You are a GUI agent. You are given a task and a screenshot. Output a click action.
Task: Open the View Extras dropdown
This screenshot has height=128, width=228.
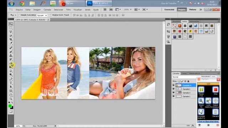pos(118,10)
